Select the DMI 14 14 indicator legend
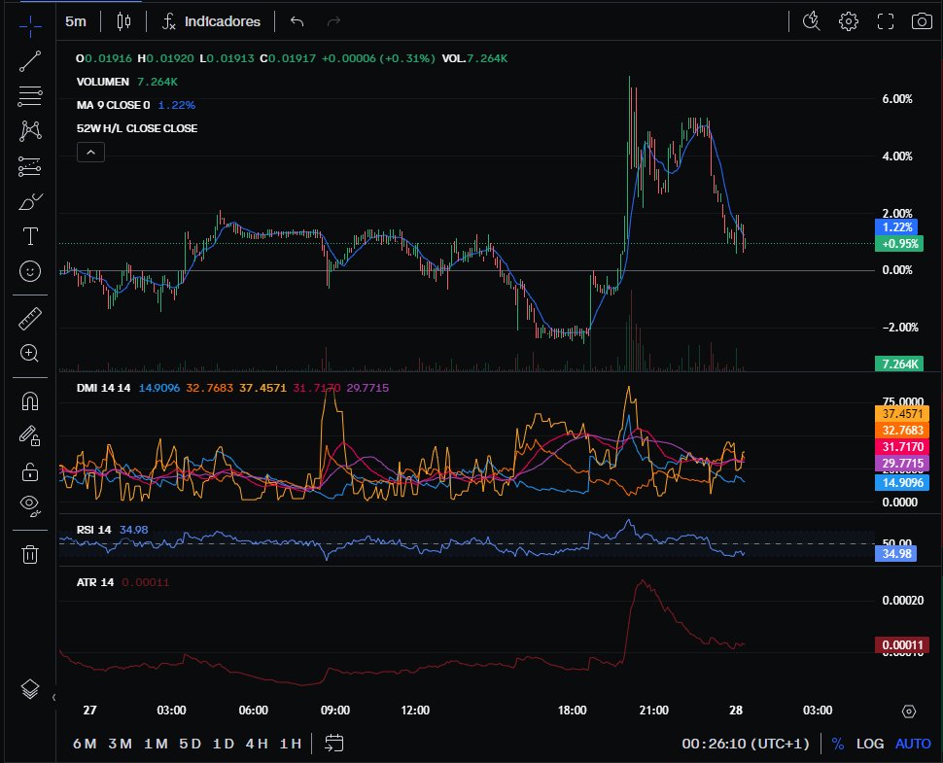This screenshot has width=943, height=763. point(103,388)
